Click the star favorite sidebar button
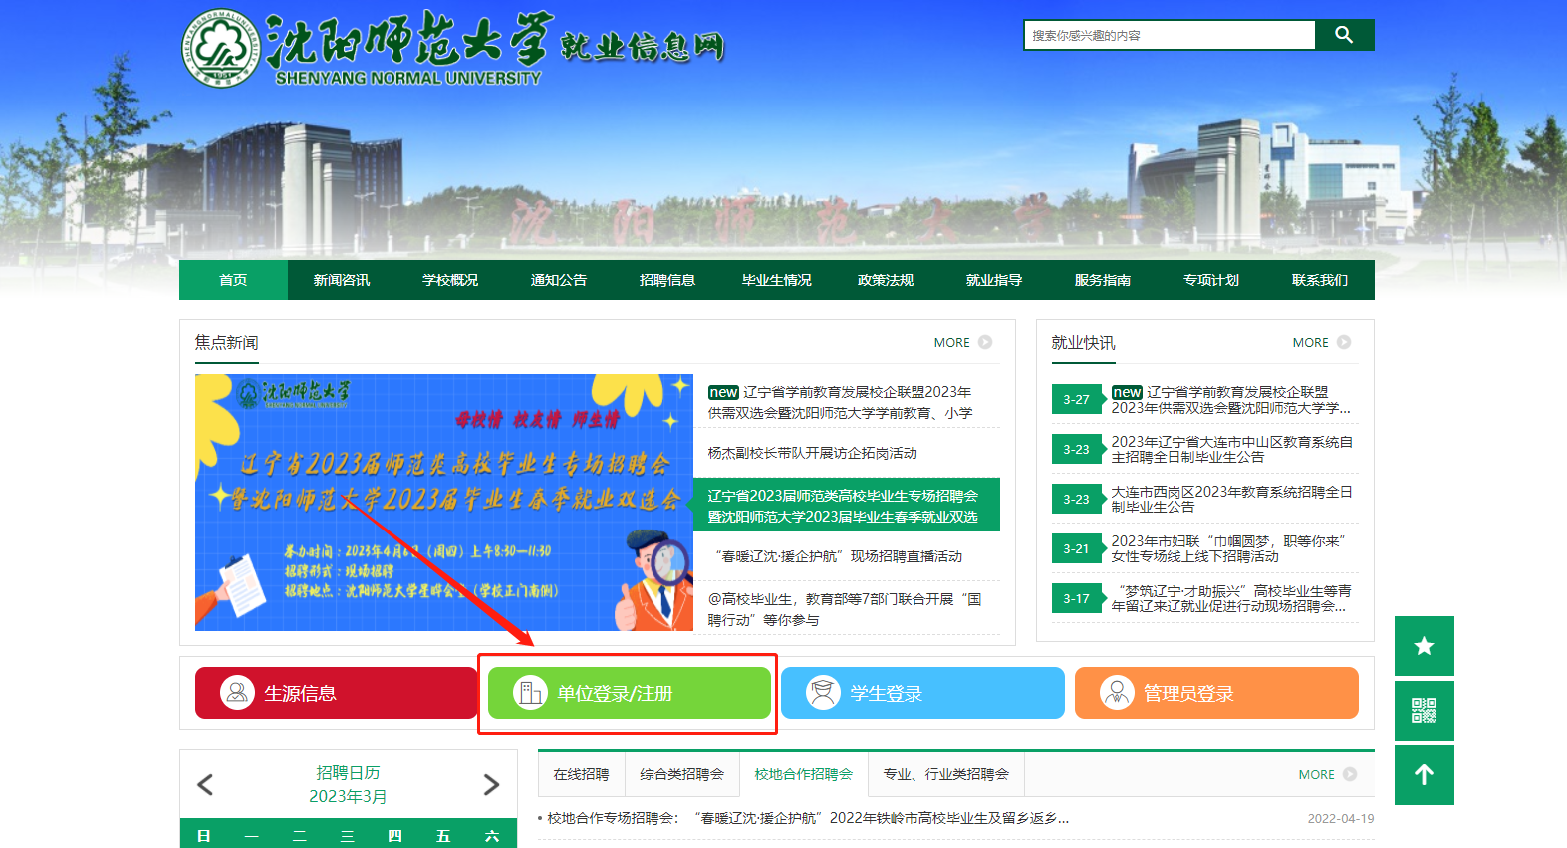Image resolution: width=1567 pixels, height=848 pixels. 1425,646
